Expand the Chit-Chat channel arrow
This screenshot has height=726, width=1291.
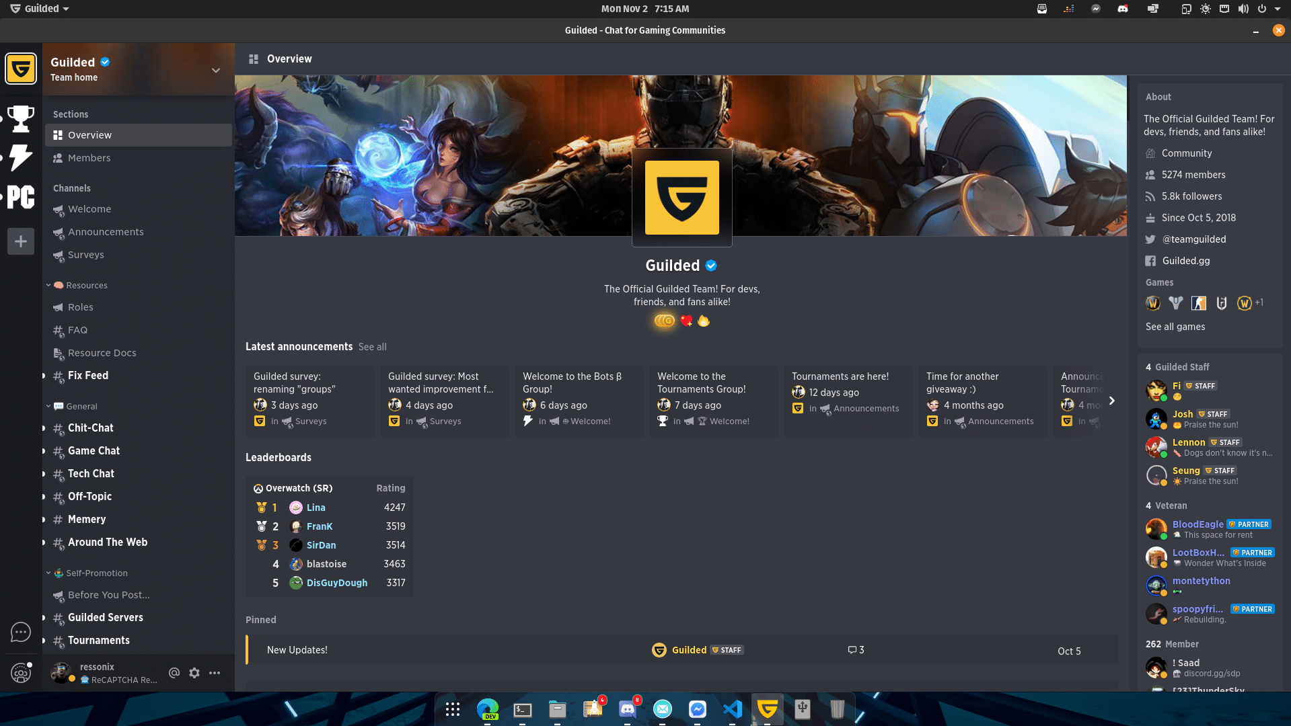[44, 428]
